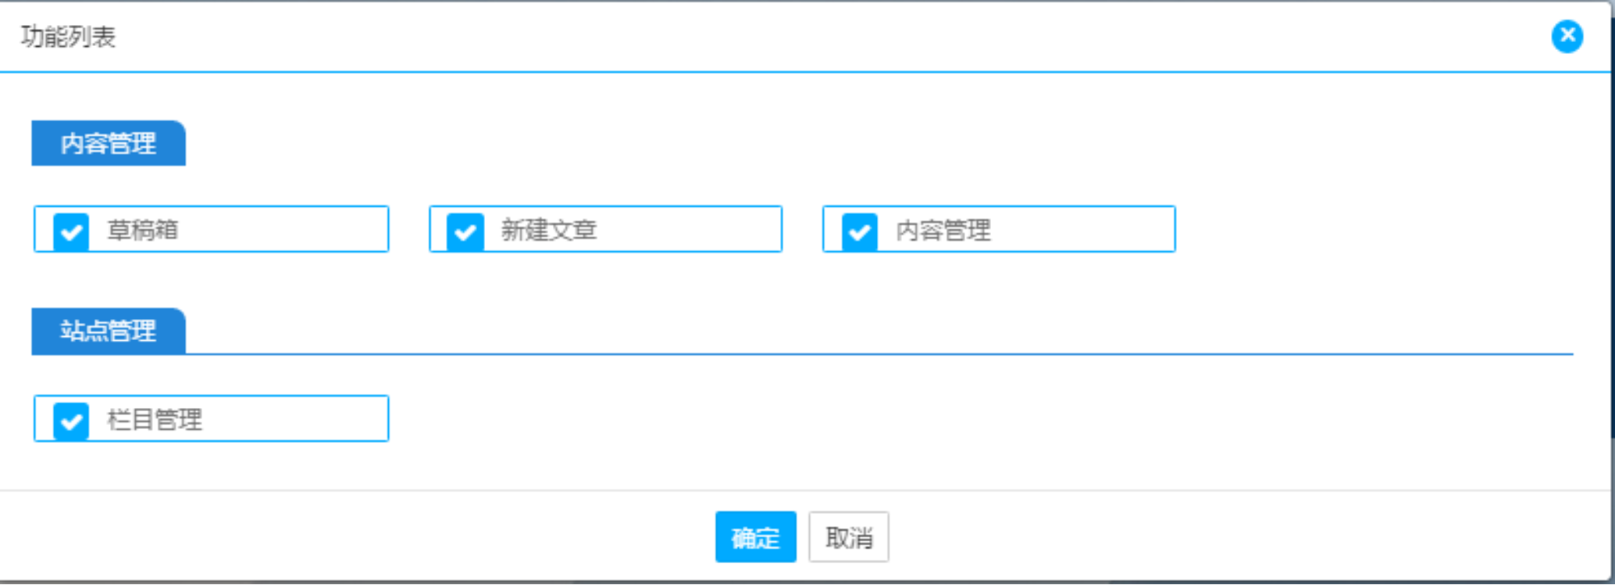Select the 内容管理 blue section header tab
This screenshot has width=1615, height=585.
109,144
